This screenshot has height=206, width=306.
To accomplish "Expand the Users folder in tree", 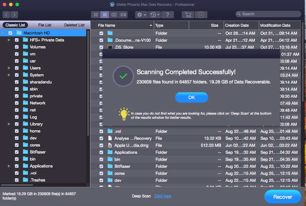I will click(x=9, y=68).
